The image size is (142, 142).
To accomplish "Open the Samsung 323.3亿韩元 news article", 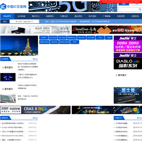I will tap(28, 76).
